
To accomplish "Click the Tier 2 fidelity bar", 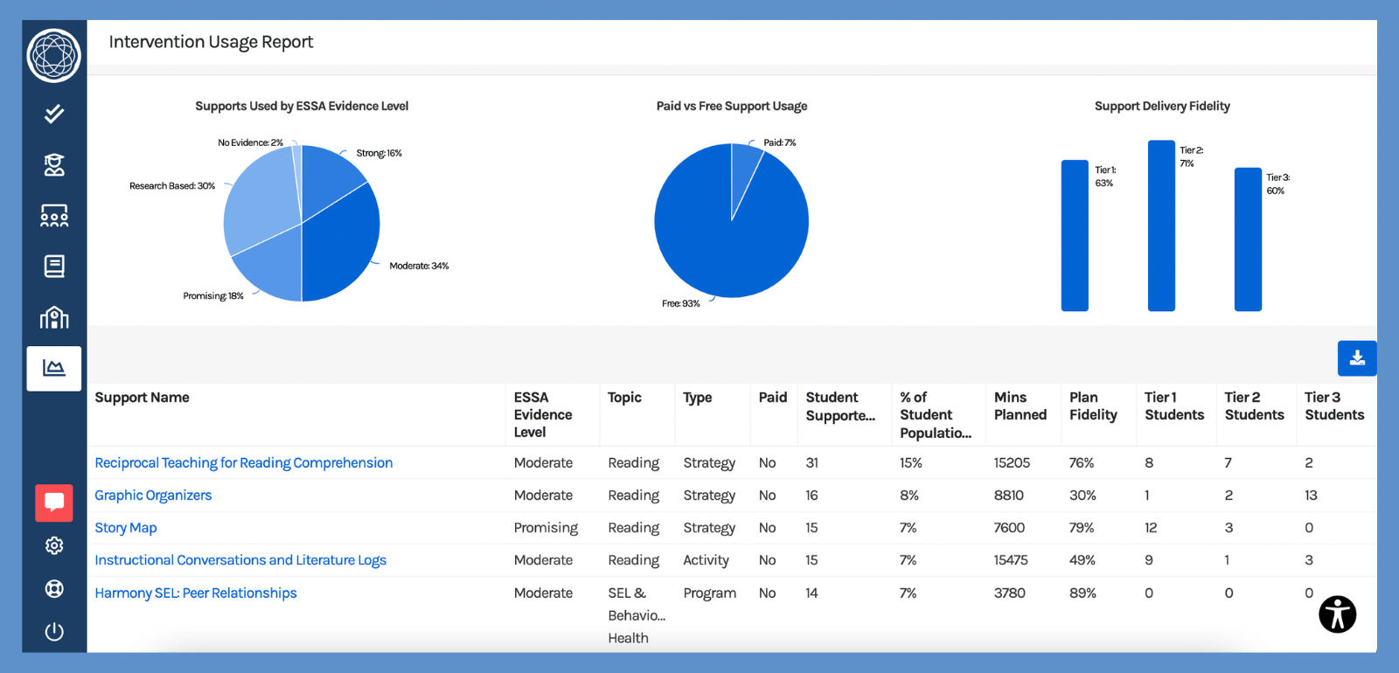I will 1161,225.
